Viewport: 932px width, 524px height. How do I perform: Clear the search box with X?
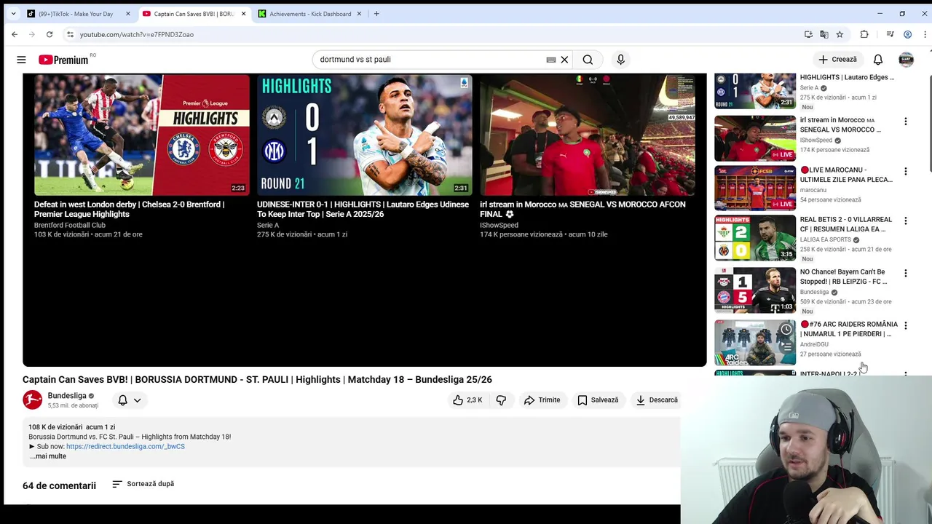point(564,60)
